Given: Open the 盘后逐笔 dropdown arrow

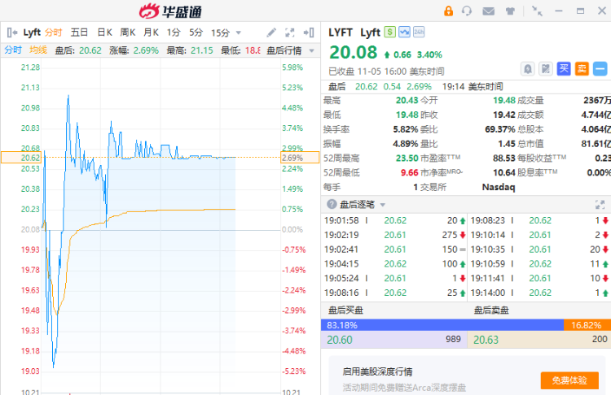Looking at the screenshot, I should click(x=380, y=204).
